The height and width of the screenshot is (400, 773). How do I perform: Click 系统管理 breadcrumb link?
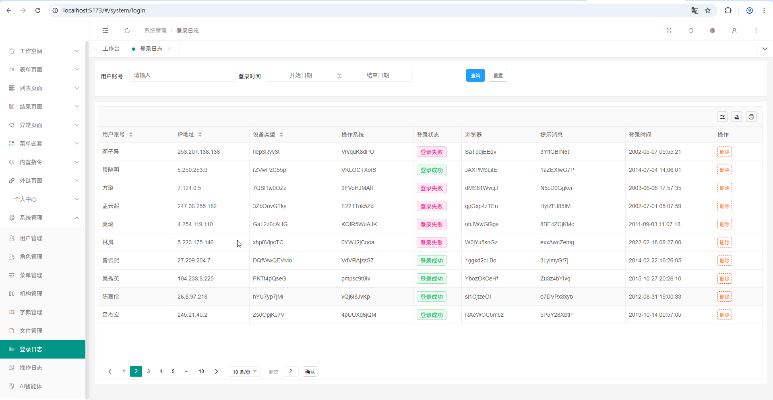(155, 31)
